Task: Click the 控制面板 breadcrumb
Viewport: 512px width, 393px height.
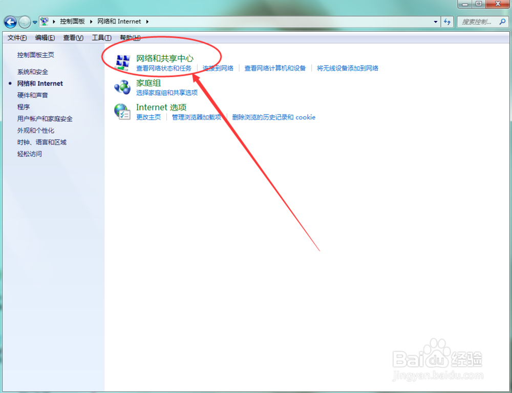Action: point(72,21)
